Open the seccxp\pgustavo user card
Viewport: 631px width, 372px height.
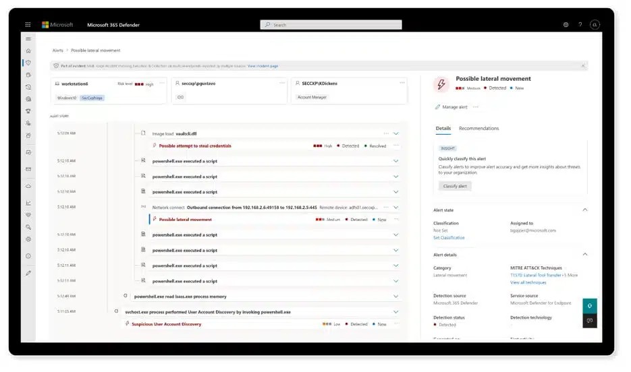point(229,91)
